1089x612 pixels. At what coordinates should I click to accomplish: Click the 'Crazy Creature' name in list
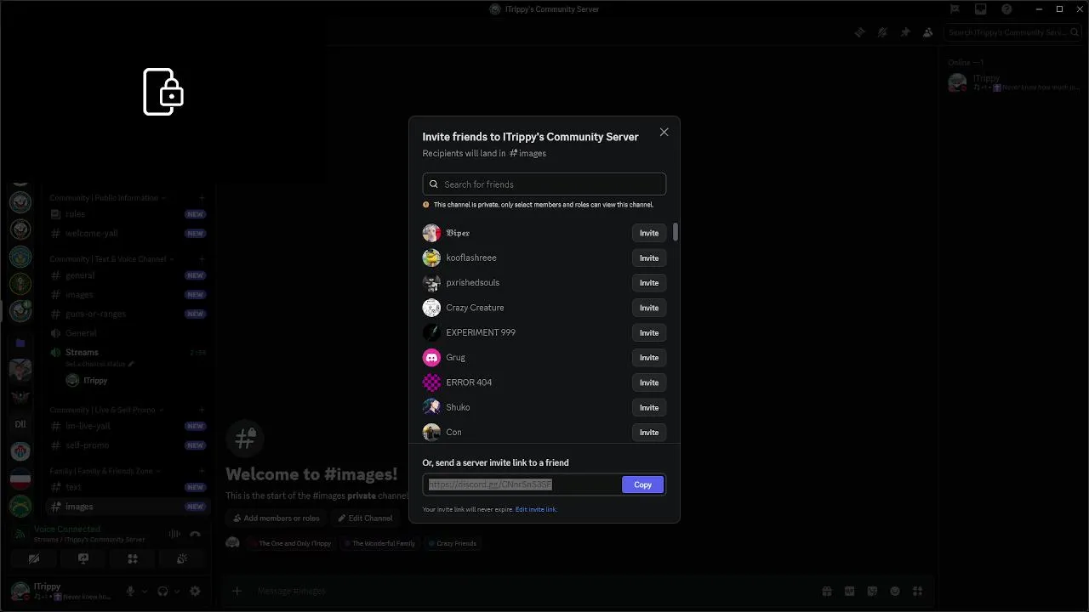coord(475,308)
